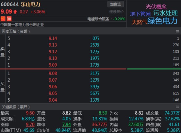
Task: Open the 天然气 concept tag
Action: point(139,22)
